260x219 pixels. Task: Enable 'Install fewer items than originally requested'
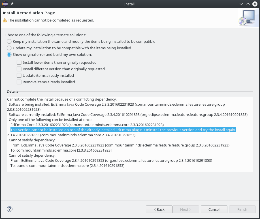[x=19, y=62]
